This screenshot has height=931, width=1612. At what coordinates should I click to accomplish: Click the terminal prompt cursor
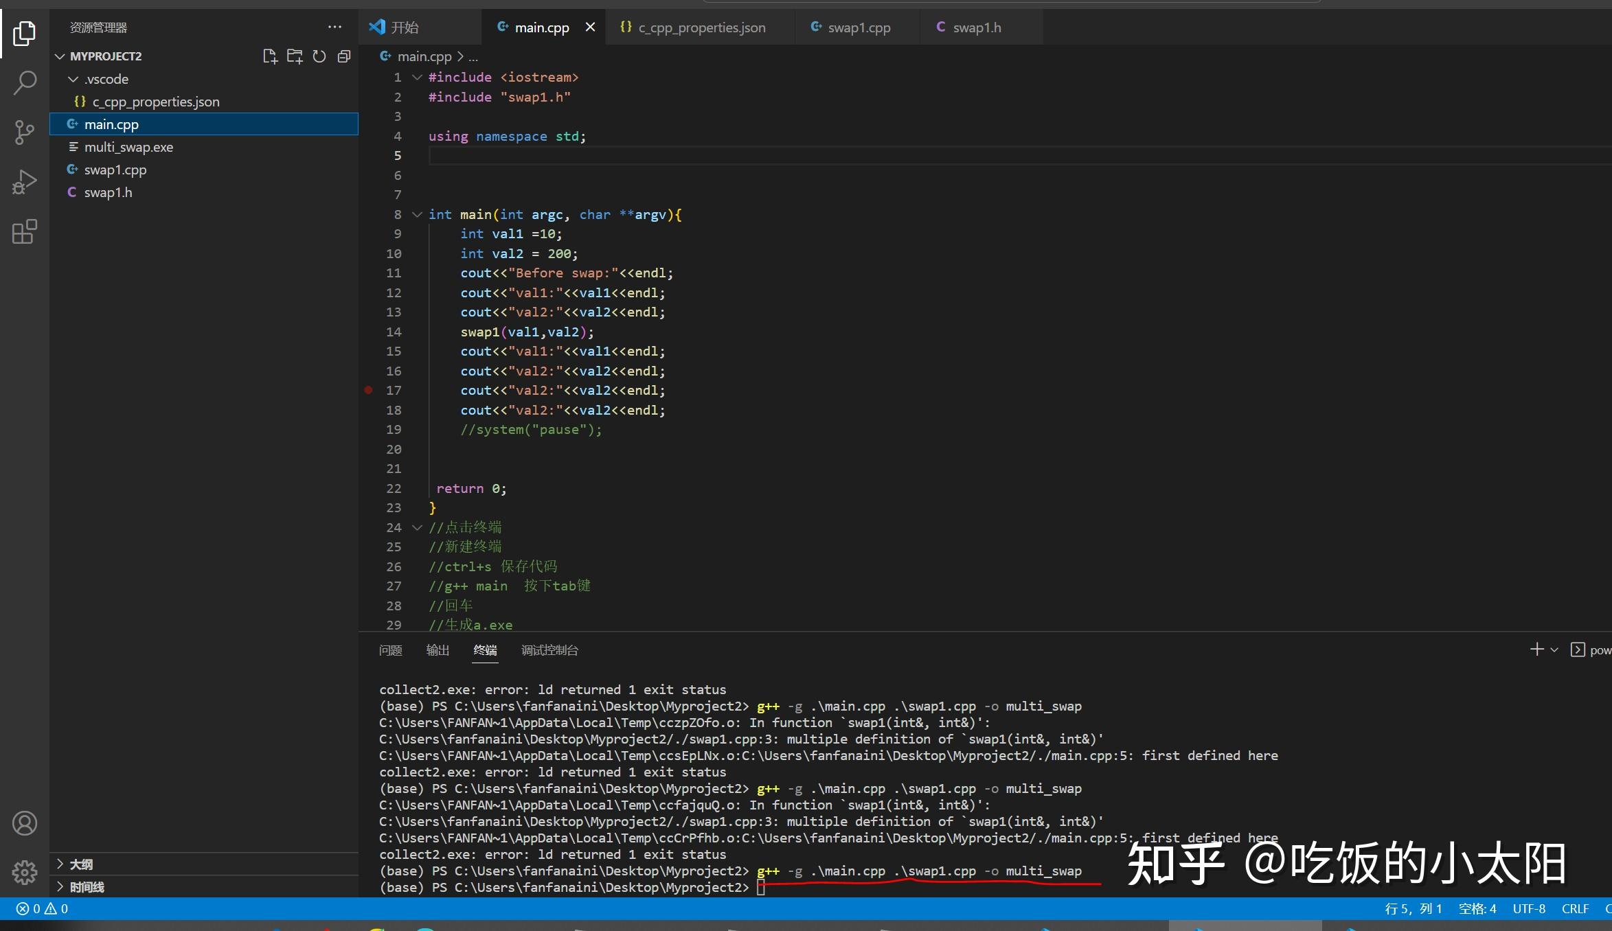click(760, 888)
